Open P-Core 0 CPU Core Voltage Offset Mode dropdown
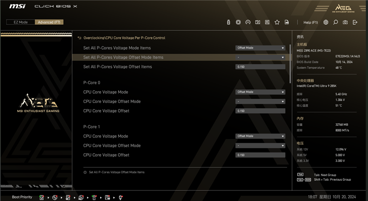368x201 pixels. [x=260, y=101]
